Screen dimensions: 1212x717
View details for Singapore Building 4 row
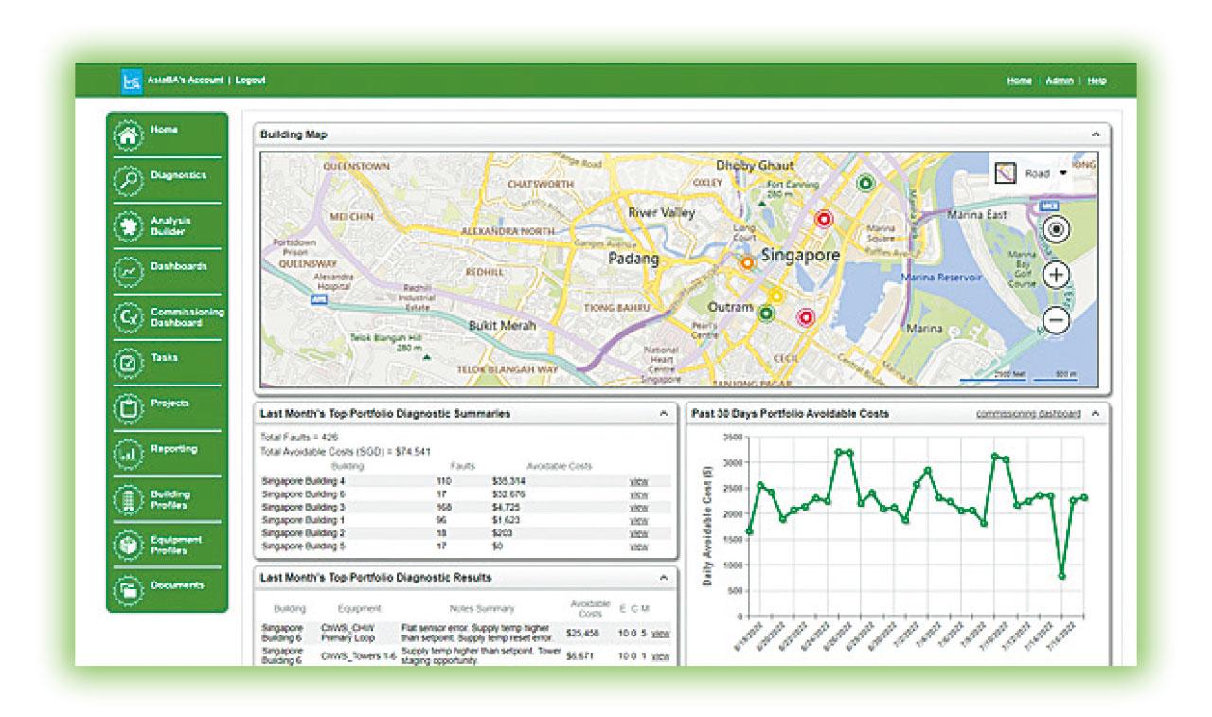(x=639, y=481)
